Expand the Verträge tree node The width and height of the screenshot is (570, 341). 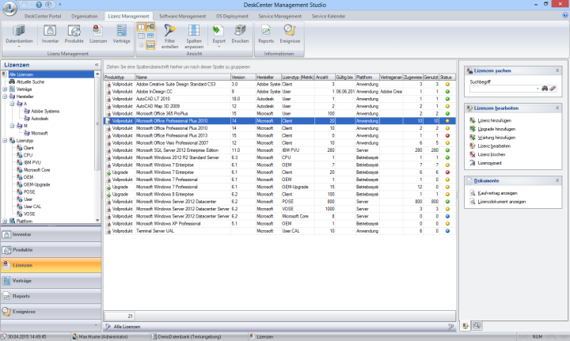(6, 89)
